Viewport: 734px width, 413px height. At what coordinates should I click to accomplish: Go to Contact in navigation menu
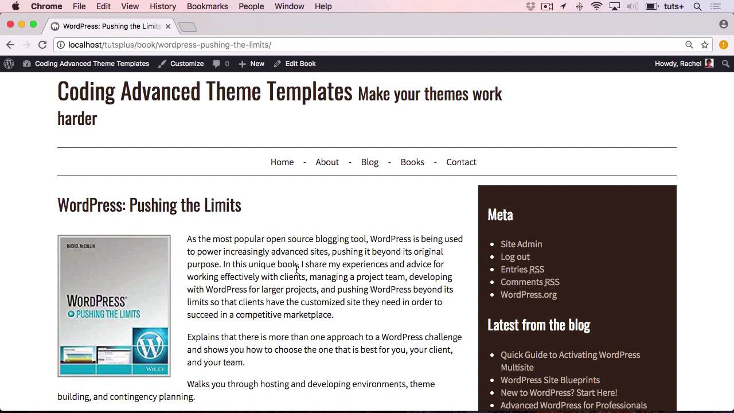pos(462,162)
